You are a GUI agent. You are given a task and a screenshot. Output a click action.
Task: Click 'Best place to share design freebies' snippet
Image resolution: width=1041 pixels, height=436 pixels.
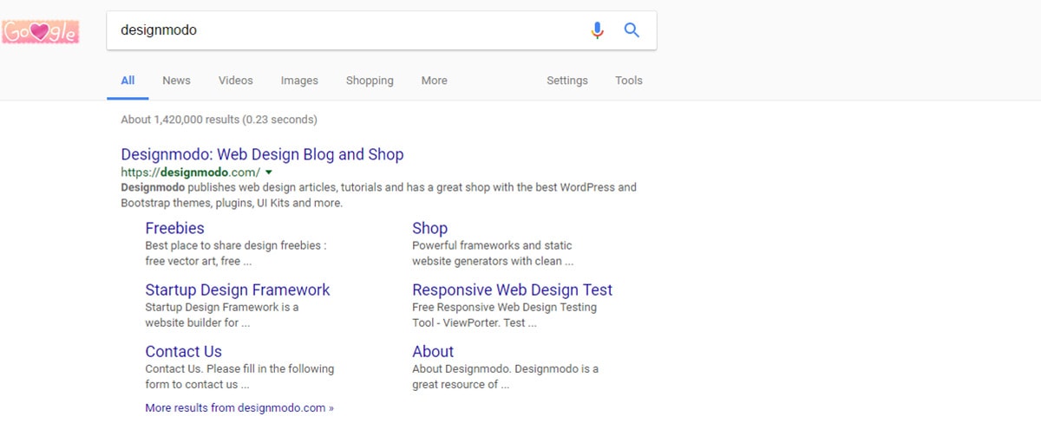click(236, 253)
